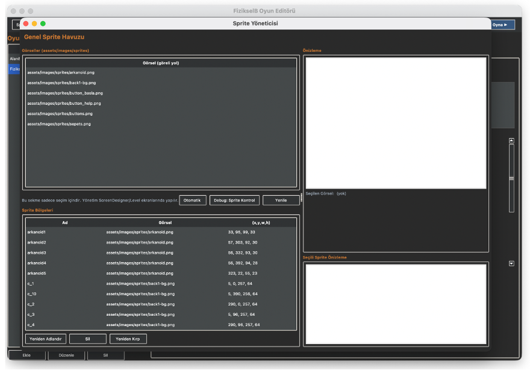Click the scroll down arrow on right panel
This screenshot has height=370, width=530.
pyautogui.click(x=511, y=263)
